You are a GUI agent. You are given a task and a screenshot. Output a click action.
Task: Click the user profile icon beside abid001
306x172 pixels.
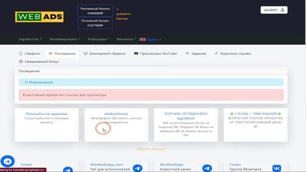(x=283, y=10)
